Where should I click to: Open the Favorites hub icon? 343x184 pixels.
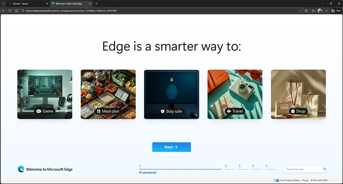[x=313, y=10]
